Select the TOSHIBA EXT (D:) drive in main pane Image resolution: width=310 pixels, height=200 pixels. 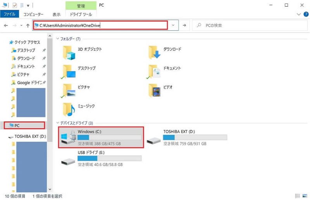tap(187, 137)
